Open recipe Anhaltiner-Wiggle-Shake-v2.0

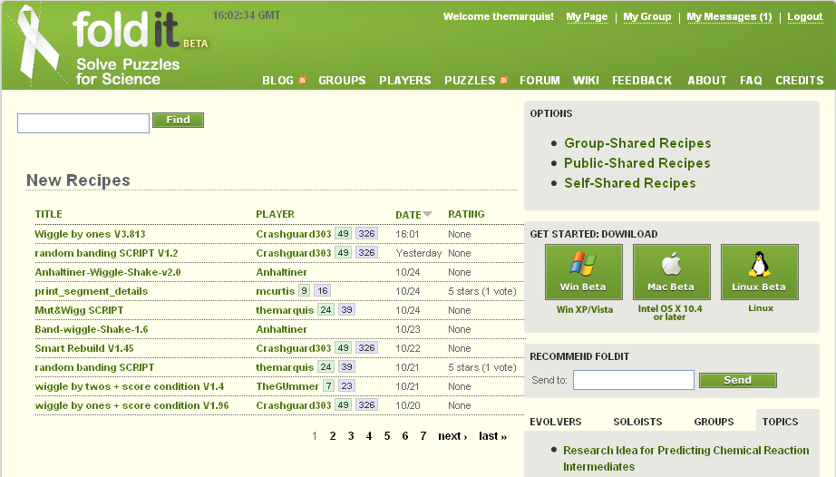tap(108, 272)
